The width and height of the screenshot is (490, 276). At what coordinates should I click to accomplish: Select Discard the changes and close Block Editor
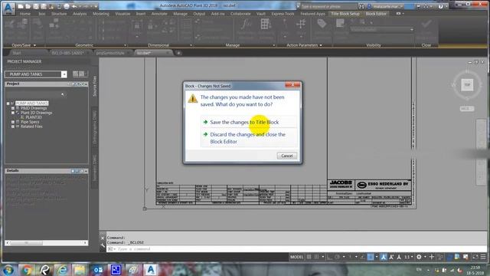[x=249, y=138]
